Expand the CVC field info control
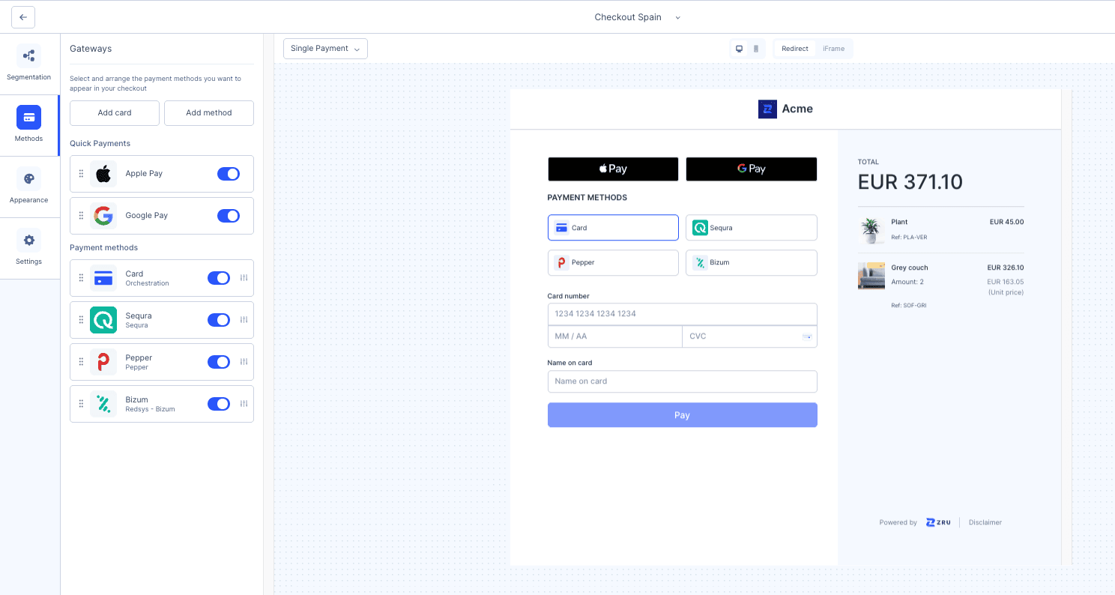1115x595 pixels. [808, 336]
